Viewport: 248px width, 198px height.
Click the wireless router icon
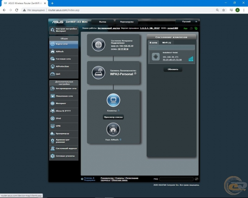point(98,73)
